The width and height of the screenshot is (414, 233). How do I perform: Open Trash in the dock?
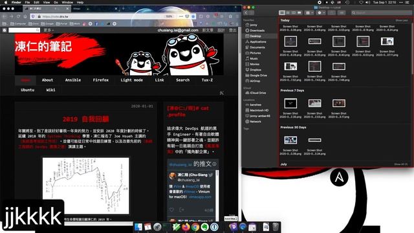(x=276, y=227)
